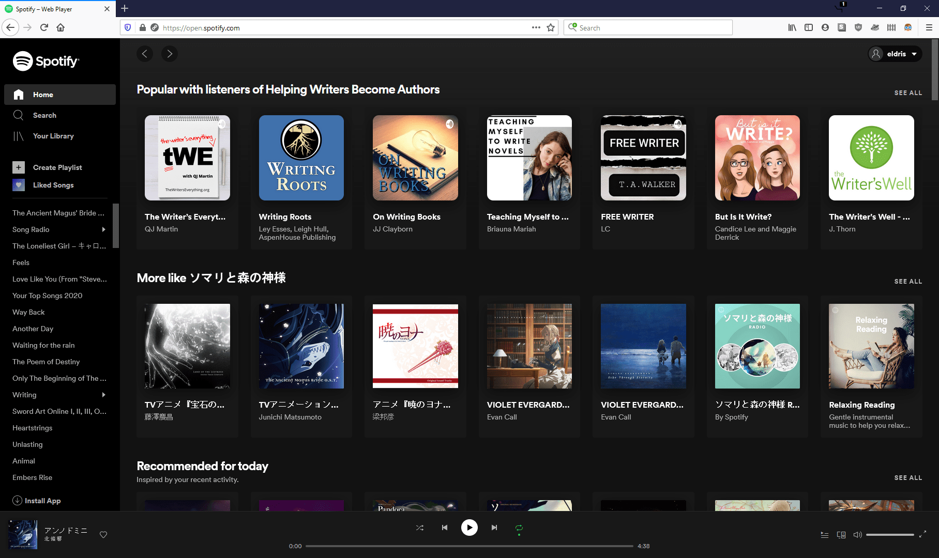Open the Heartstrings playlist
The image size is (939, 558).
[x=33, y=428]
